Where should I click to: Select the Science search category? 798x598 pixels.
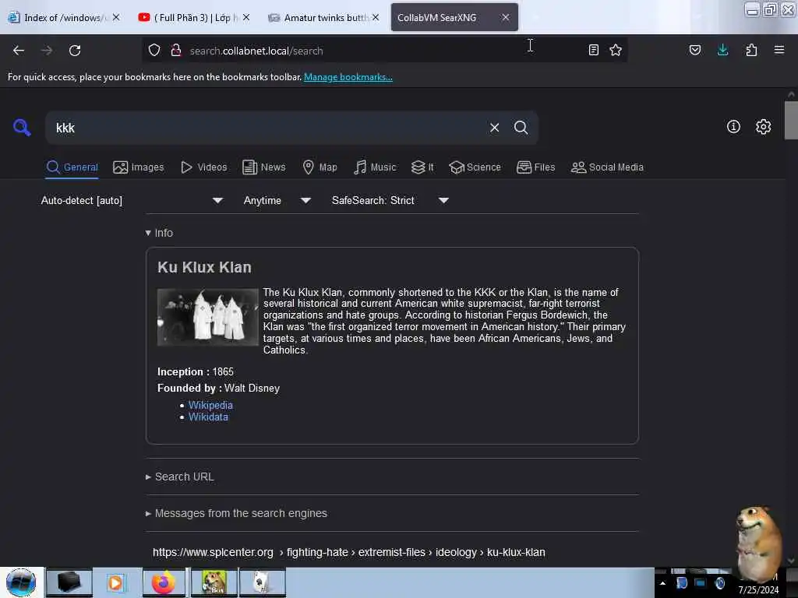475,167
